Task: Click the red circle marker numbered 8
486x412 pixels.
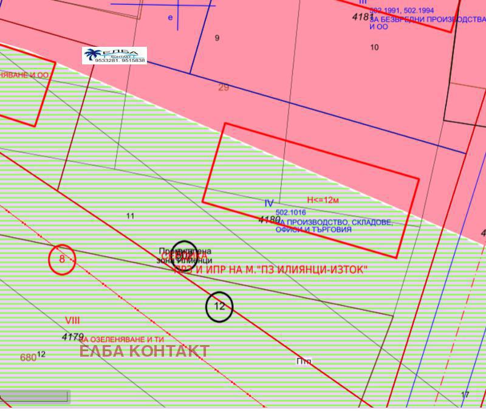Action: (62, 259)
